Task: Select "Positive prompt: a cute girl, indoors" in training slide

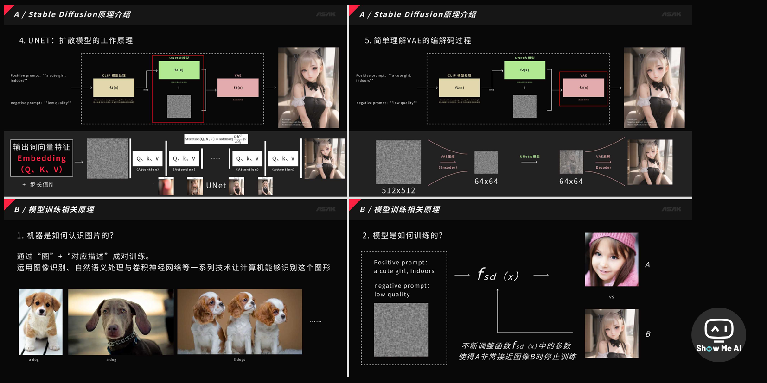Action: tap(404, 267)
